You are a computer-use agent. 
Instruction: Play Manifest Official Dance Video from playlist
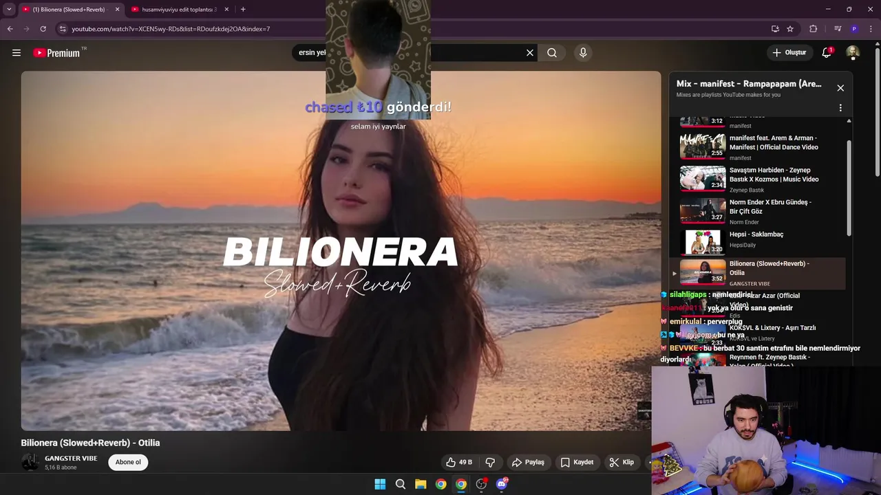[x=759, y=146]
